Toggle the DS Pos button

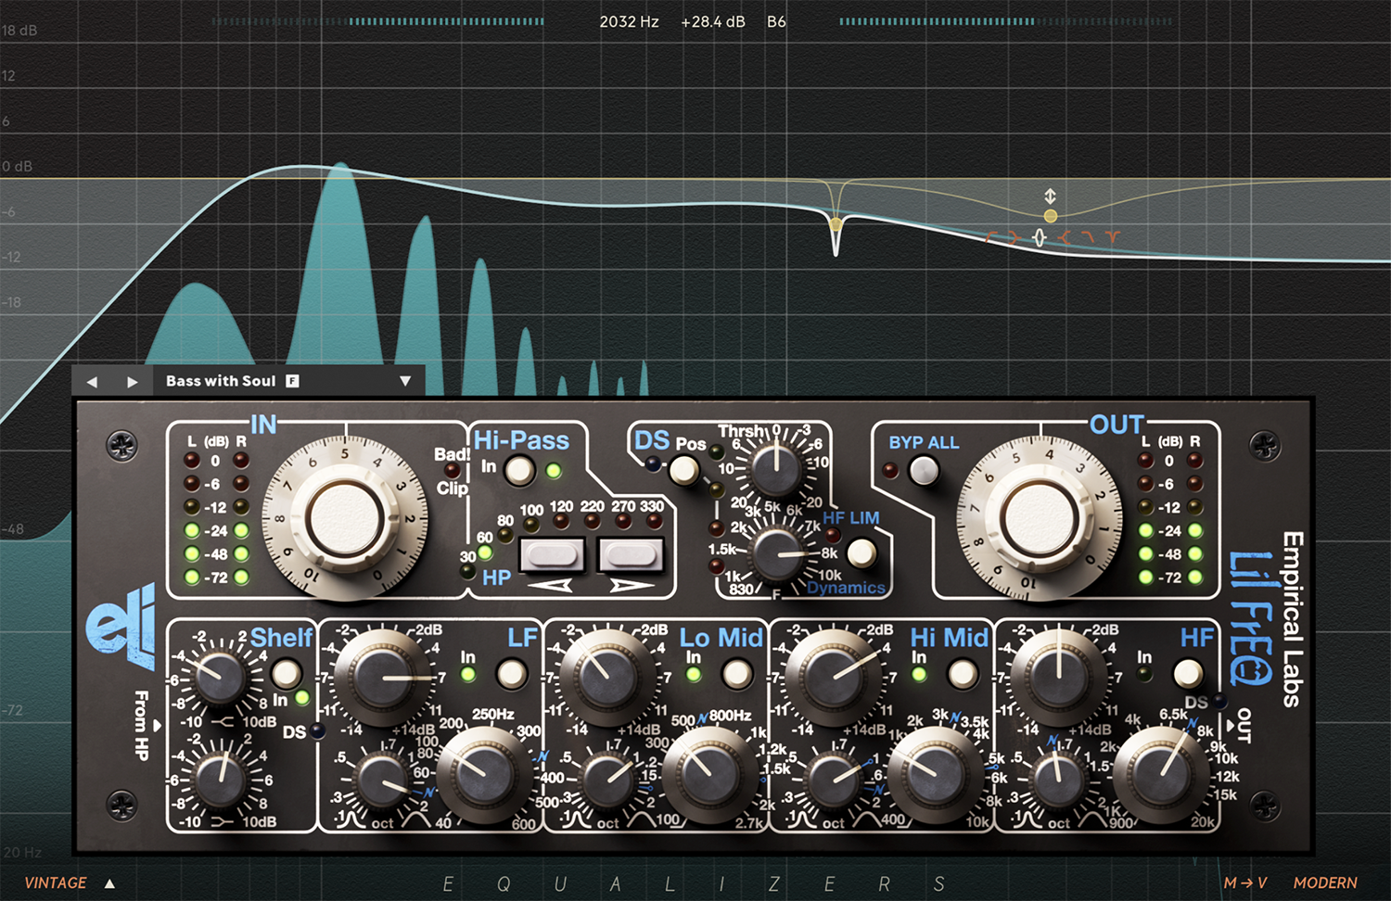[x=684, y=471]
